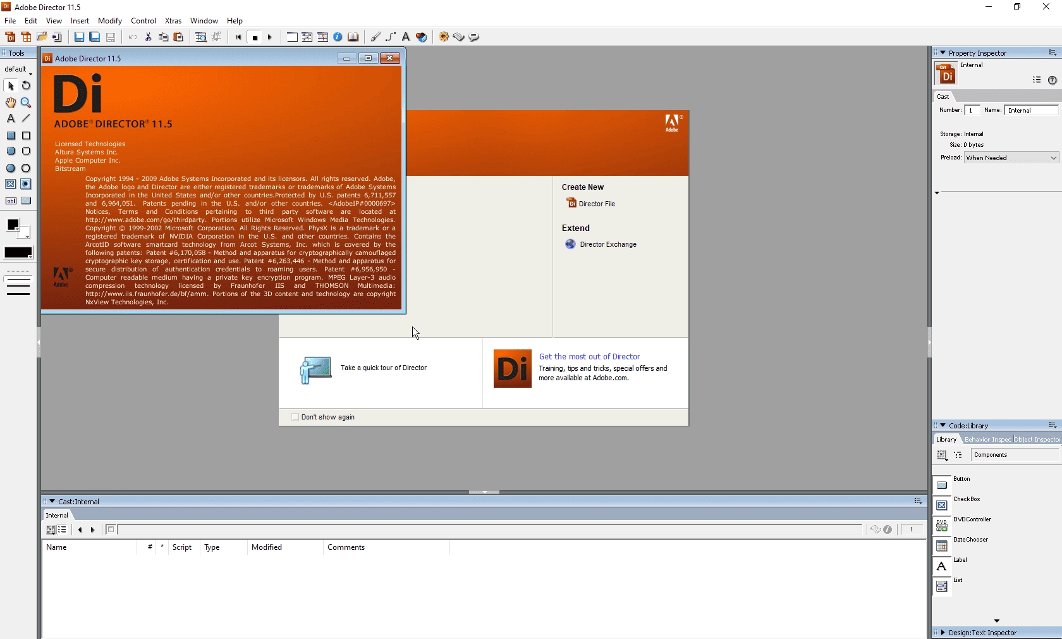Select the Push Button tool
The height and width of the screenshot is (639, 1062).
[x=26, y=201]
